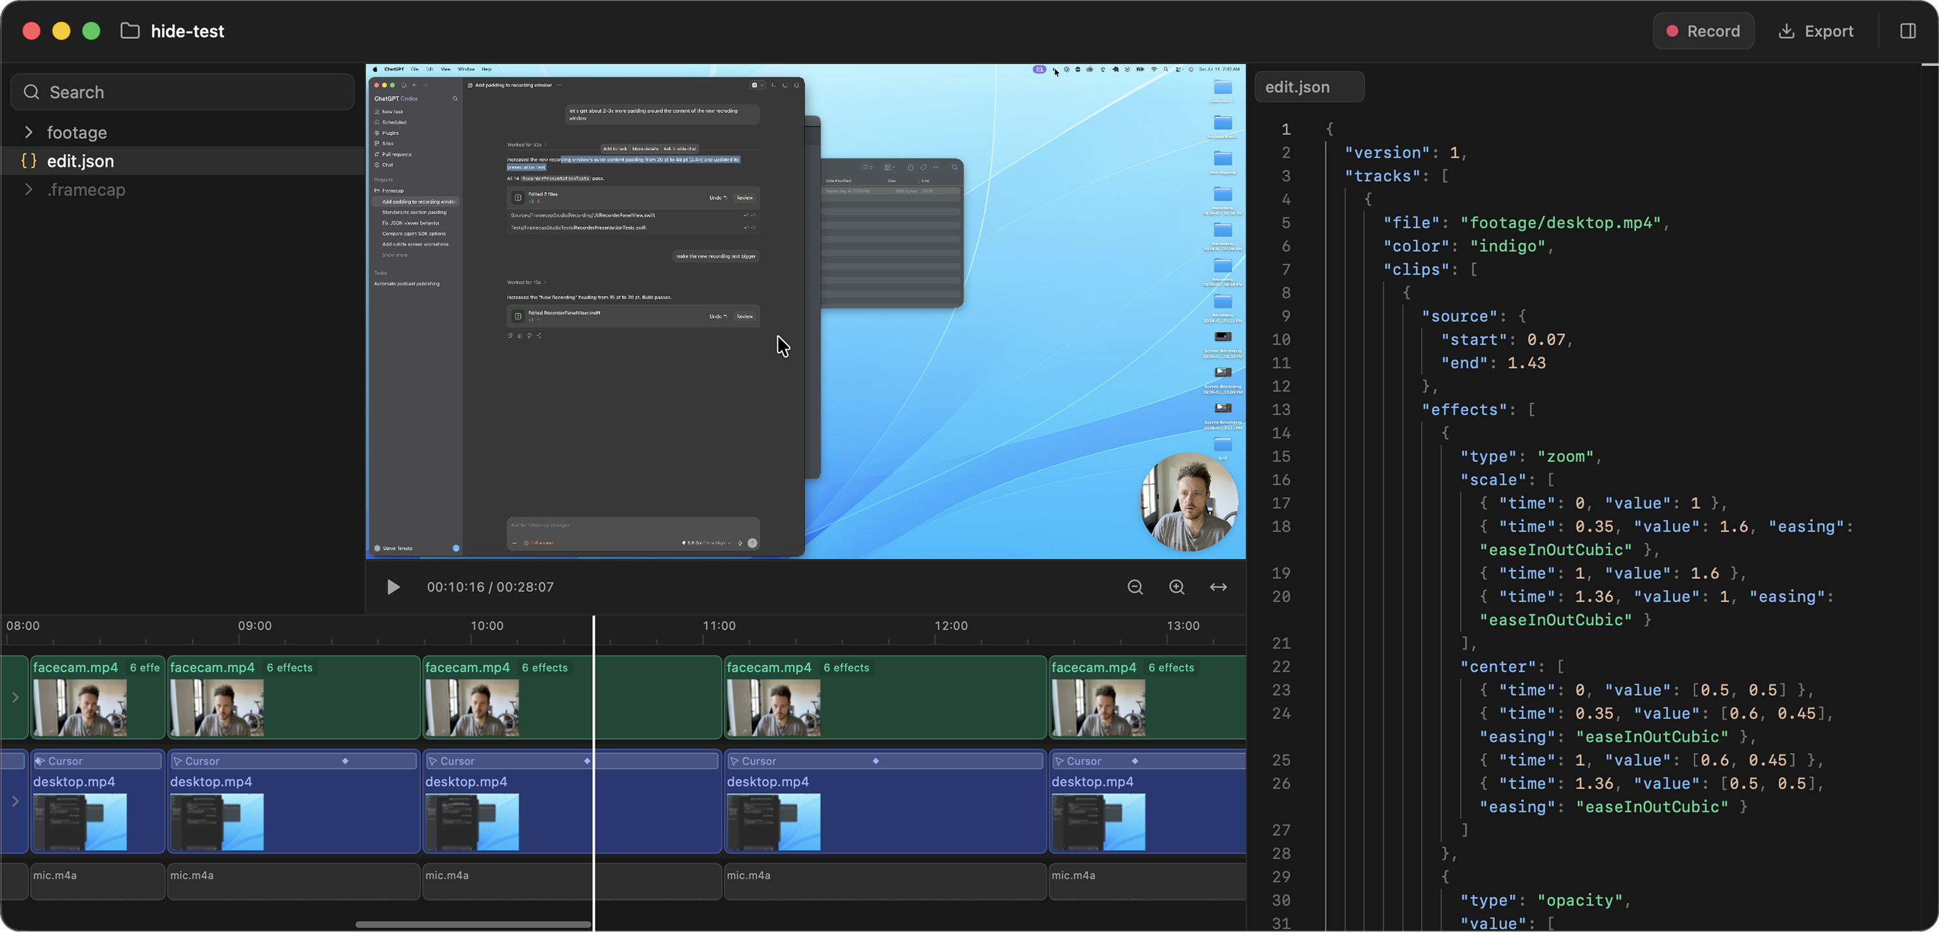Click the Cursor pointer icon on the clip before 10:00
The height and width of the screenshot is (932, 1939).
pyautogui.click(x=432, y=761)
